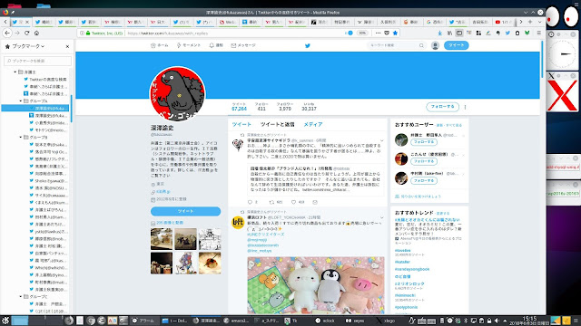This screenshot has width=581, height=326.
Task: Open 通知 notifications in Twitter navigation
Action: [216, 45]
